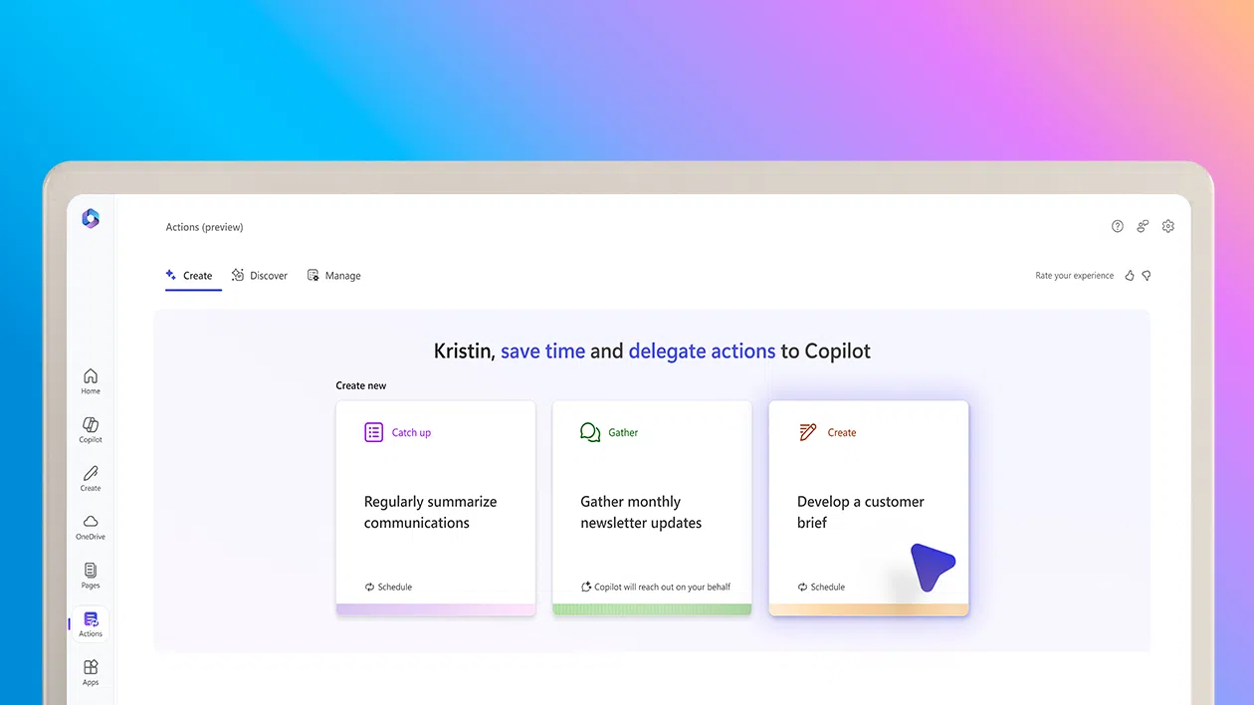
Task: Open Home in the sidebar
Action: pyautogui.click(x=91, y=381)
